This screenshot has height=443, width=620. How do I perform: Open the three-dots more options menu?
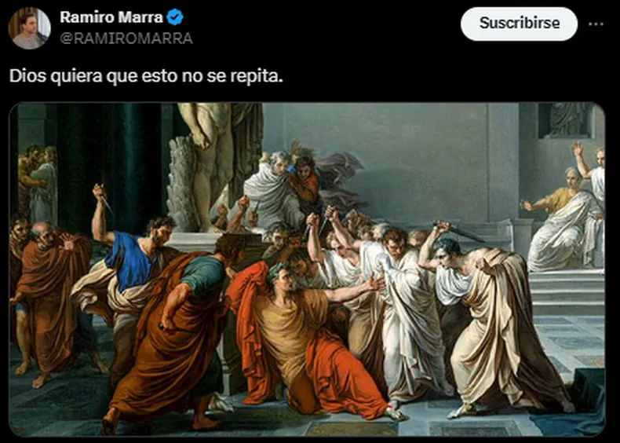[x=596, y=24]
